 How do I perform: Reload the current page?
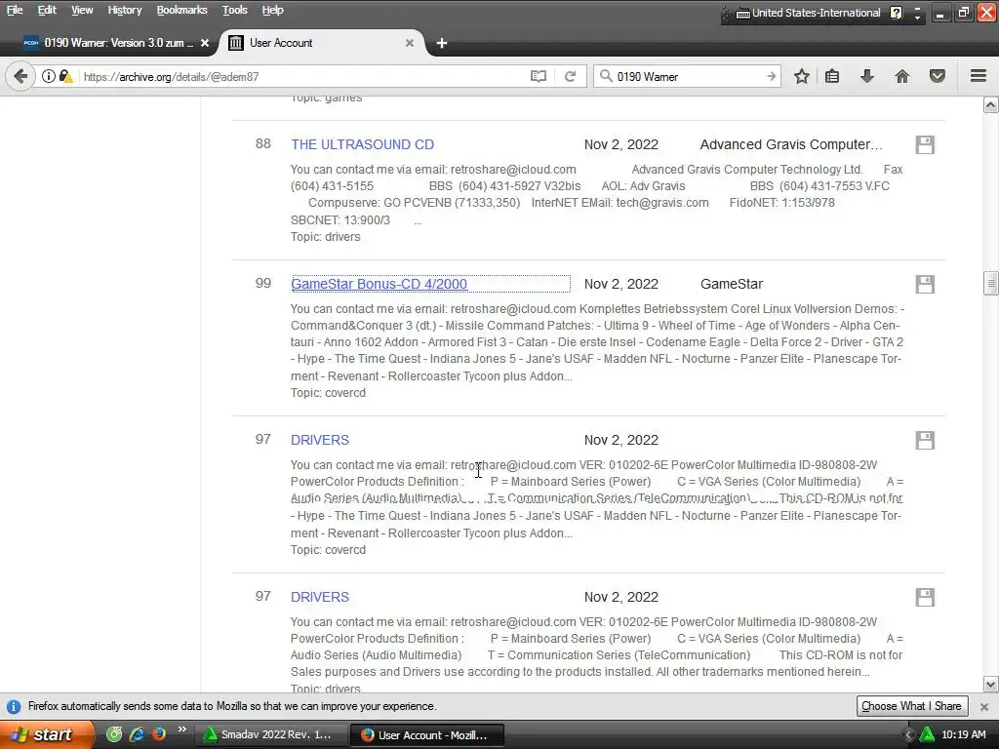pyautogui.click(x=570, y=76)
